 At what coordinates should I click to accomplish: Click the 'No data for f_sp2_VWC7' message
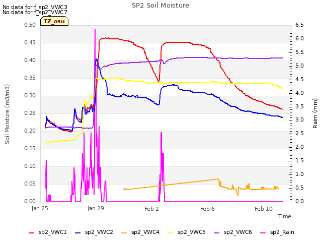point(35,12)
